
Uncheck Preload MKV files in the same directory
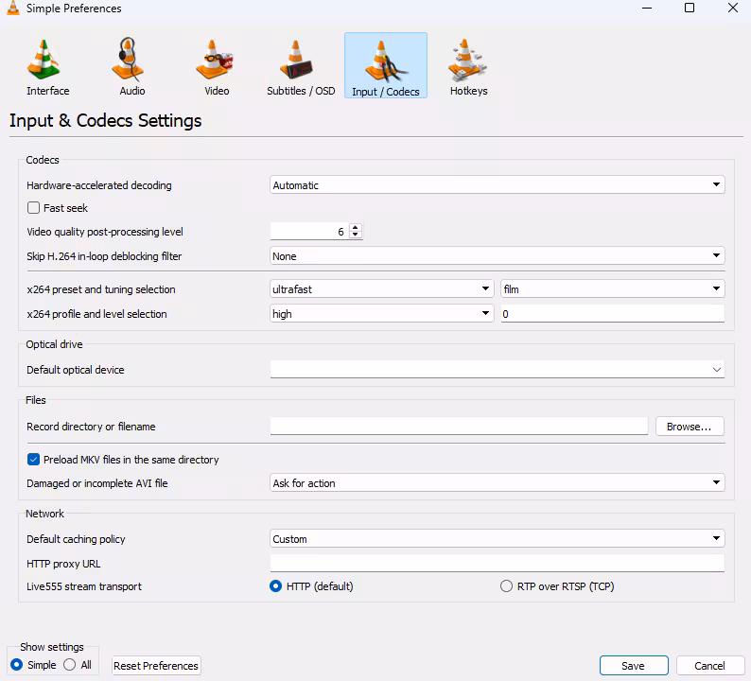click(33, 460)
